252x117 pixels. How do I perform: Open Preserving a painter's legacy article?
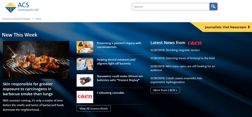[x=119, y=45]
